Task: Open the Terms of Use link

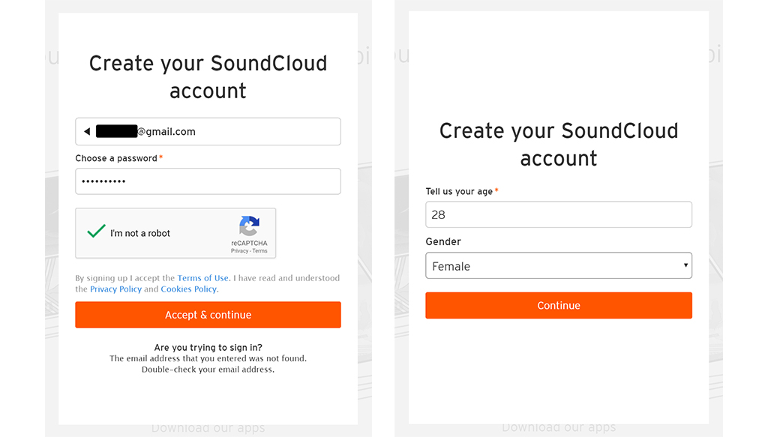Action: [x=202, y=278]
